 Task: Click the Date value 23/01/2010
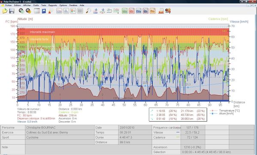click(x=135, y=128)
